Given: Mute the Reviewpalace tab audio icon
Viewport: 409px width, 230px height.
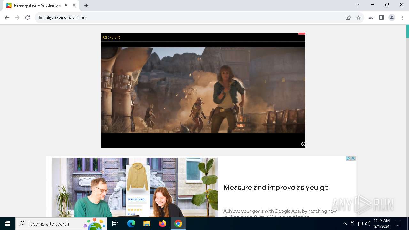Looking at the screenshot, I should pos(66,5).
